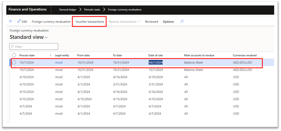Open Foreign currency revaluation toolbar action
Viewport: 281px width, 131px height.
(51, 22)
